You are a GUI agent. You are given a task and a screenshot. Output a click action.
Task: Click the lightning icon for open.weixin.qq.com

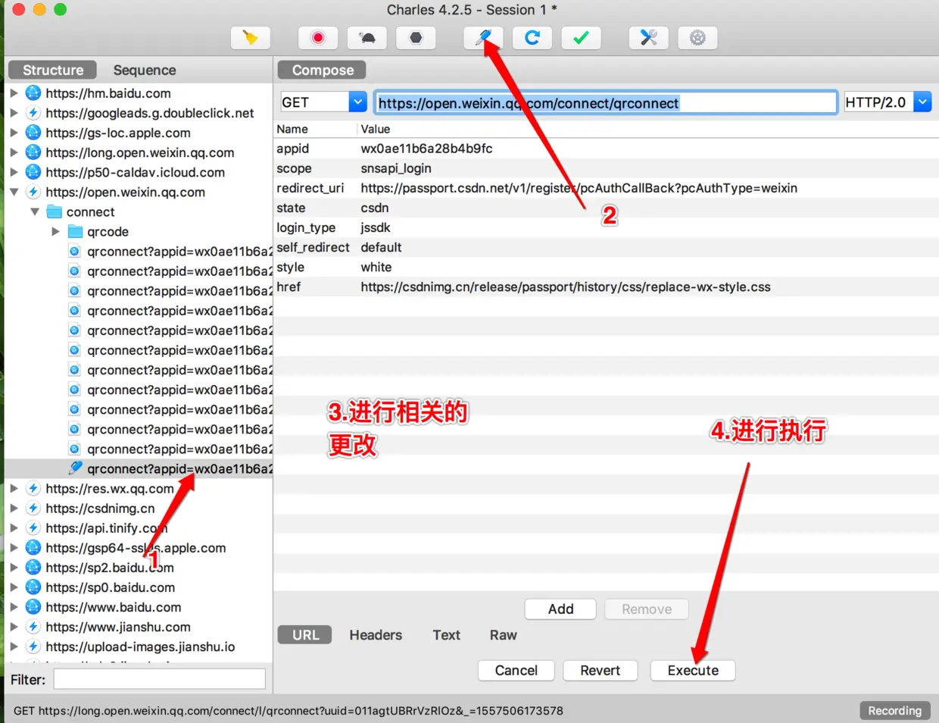point(33,192)
